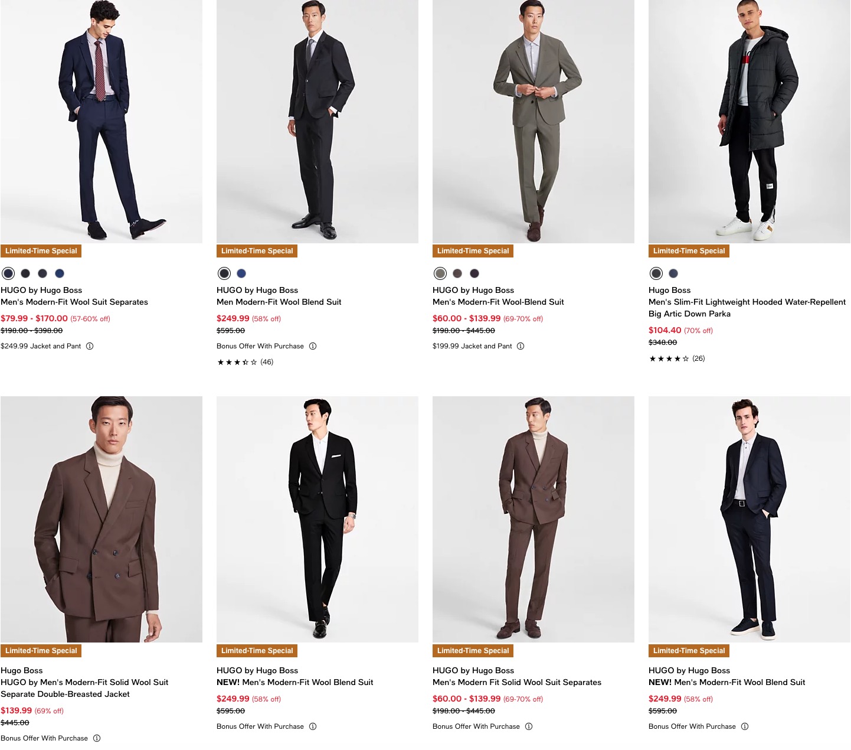Click info icon next to $249.99 Jacket and Pant
This screenshot has height=750, width=851.
coord(90,346)
